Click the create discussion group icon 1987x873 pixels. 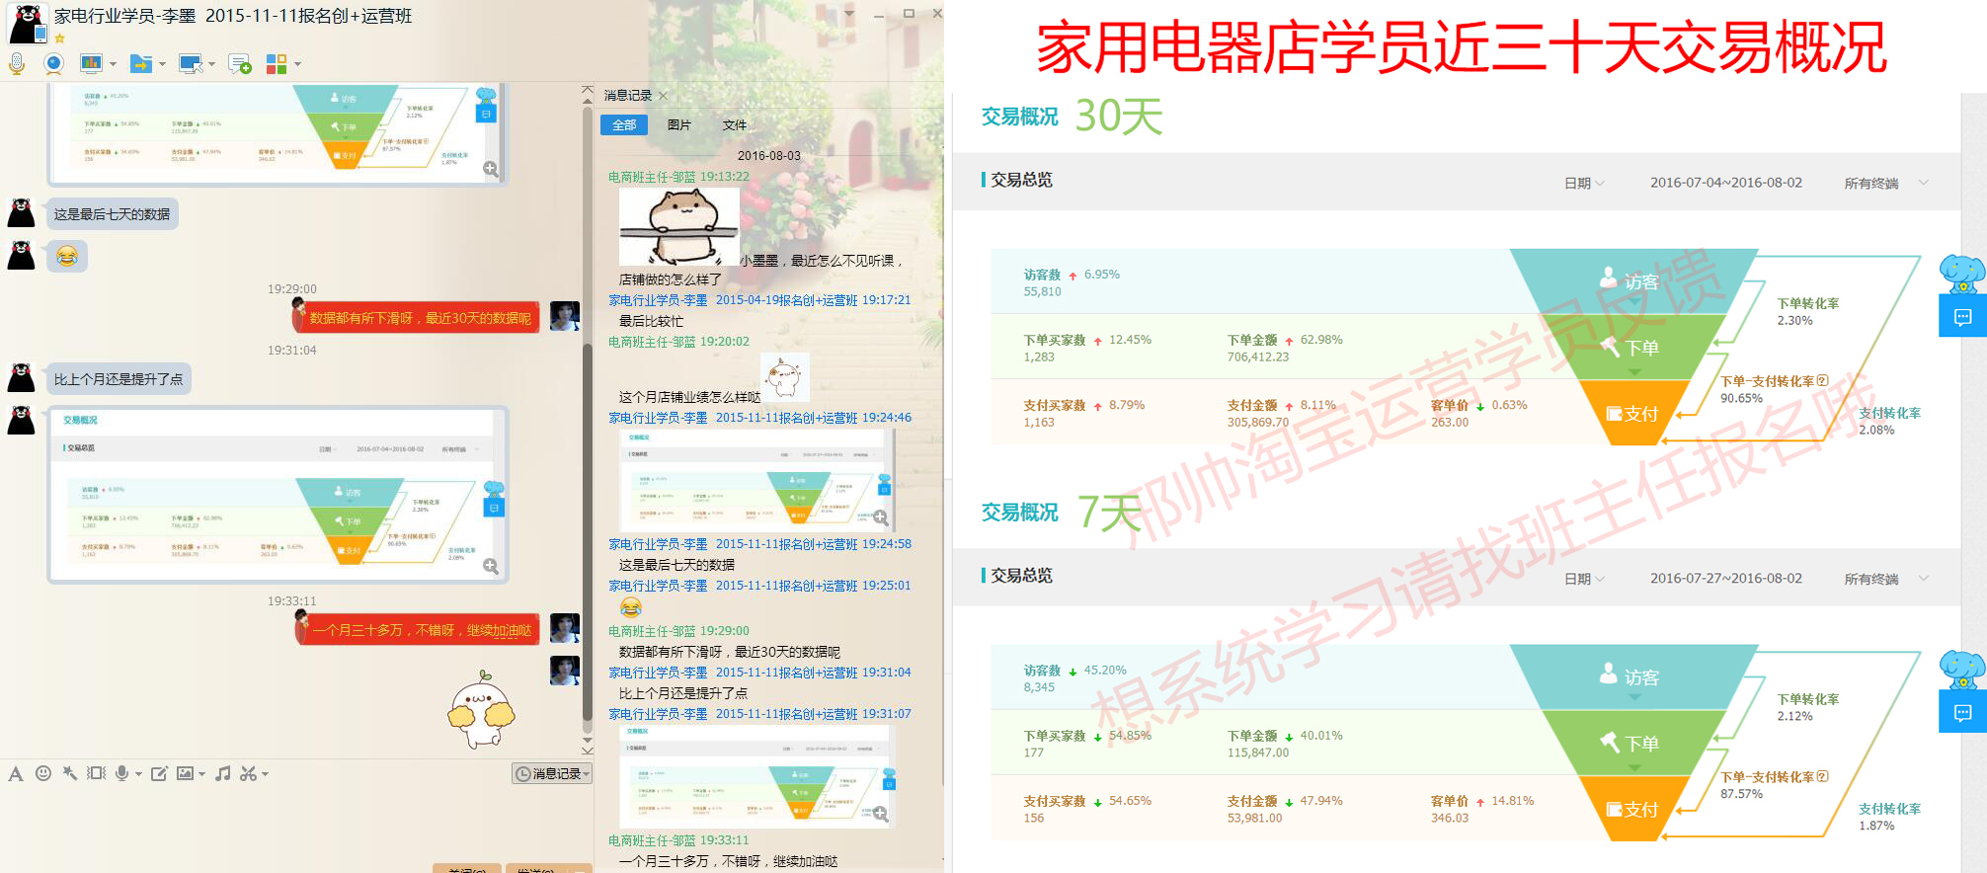(239, 64)
